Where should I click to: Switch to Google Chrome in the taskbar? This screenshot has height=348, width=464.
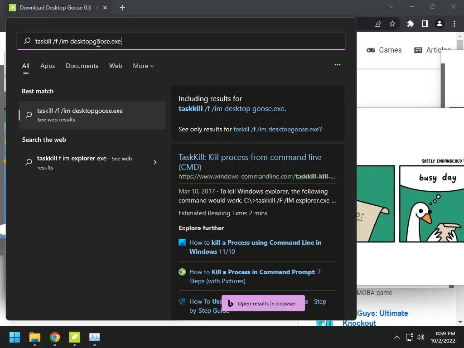pyautogui.click(x=55, y=337)
